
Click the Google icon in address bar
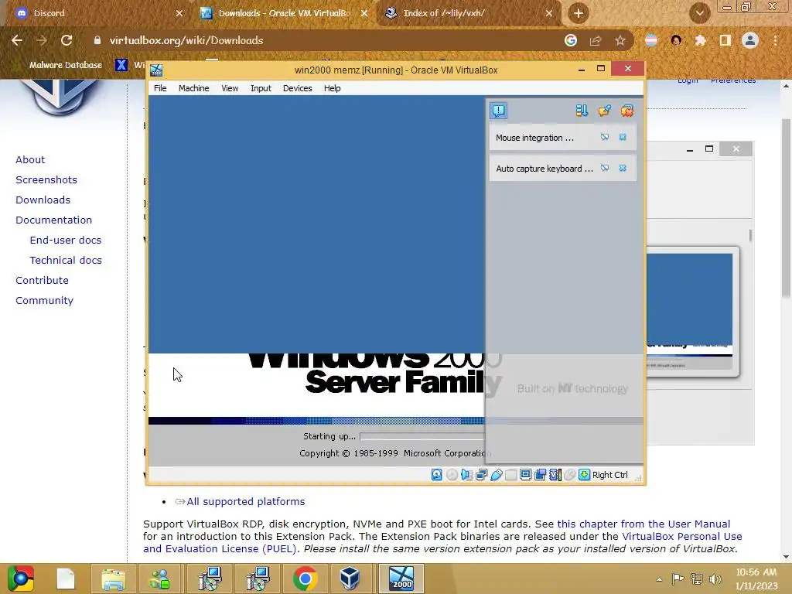click(571, 40)
